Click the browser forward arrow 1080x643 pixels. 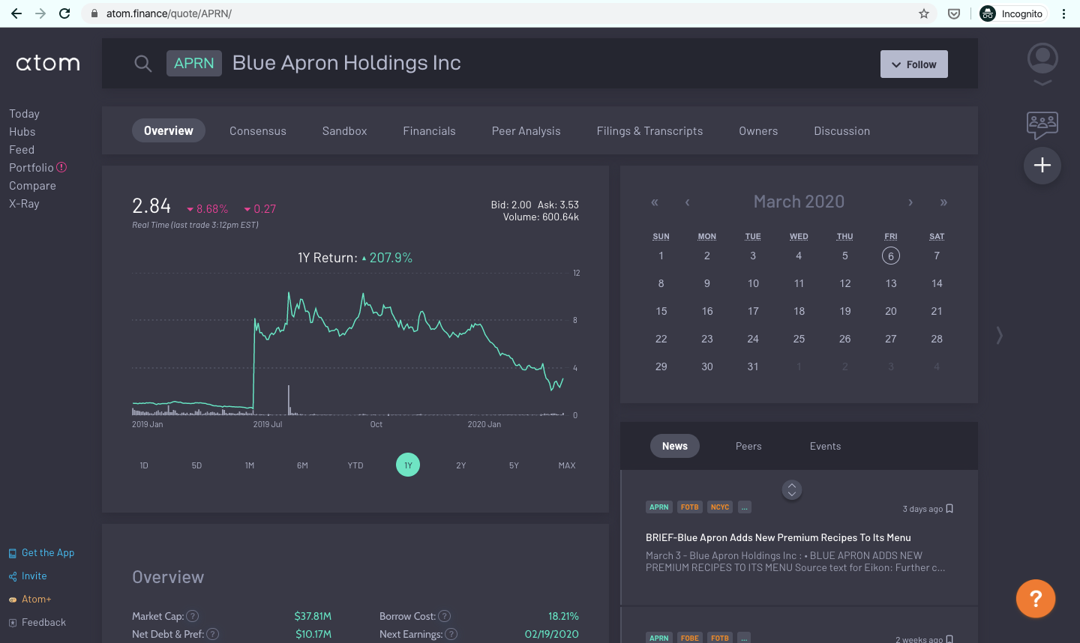pos(40,13)
